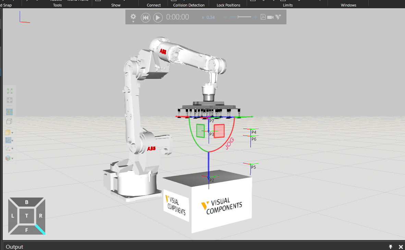Toggle orthographic view cube icon
Screen dimensions: 405x250
coord(9,121)
